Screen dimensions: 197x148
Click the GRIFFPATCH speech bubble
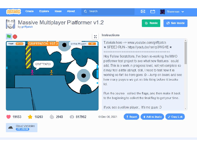point(43,65)
